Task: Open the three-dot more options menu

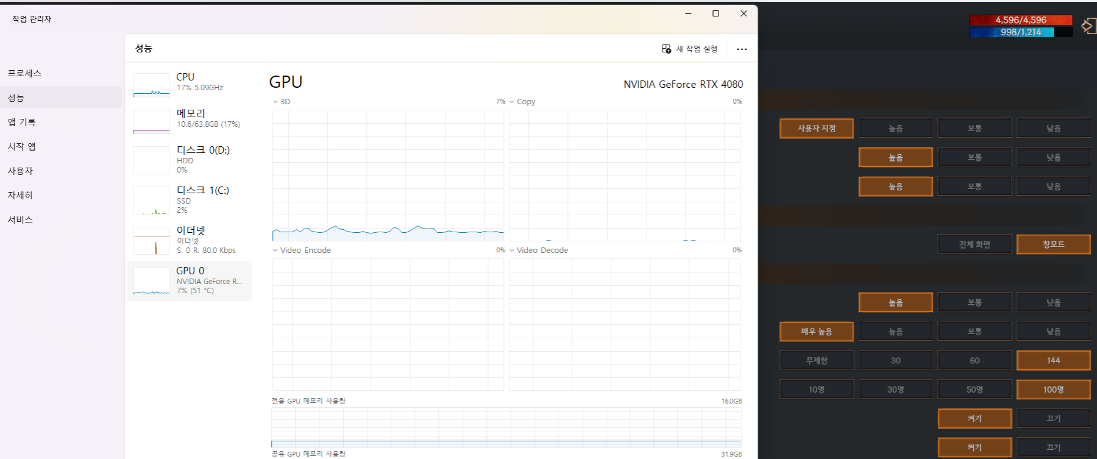Action: (741, 49)
